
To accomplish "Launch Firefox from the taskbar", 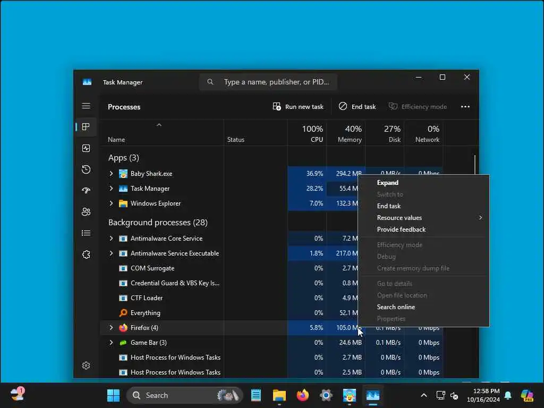I will click(x=302, y=395).
